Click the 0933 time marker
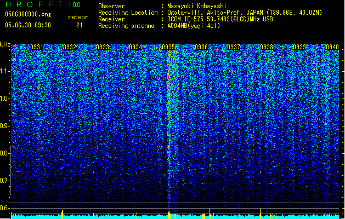345x219 pixels. tap(103, 47)
